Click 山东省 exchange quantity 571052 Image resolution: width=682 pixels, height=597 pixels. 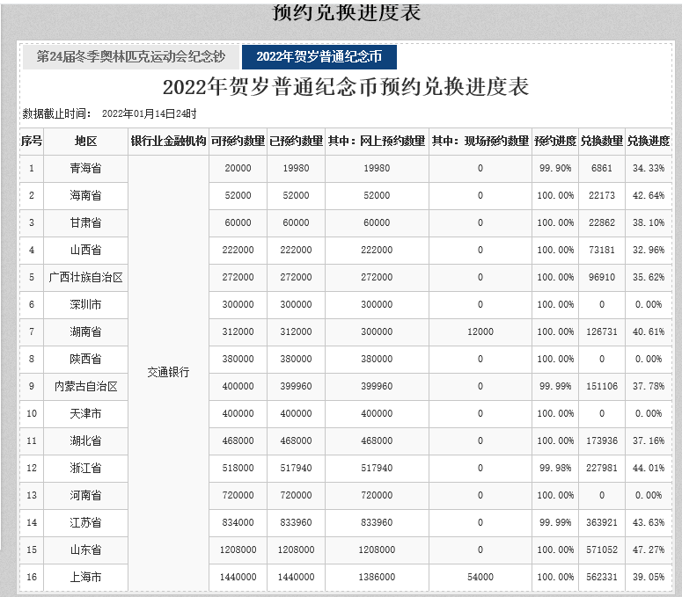point(602,550)
